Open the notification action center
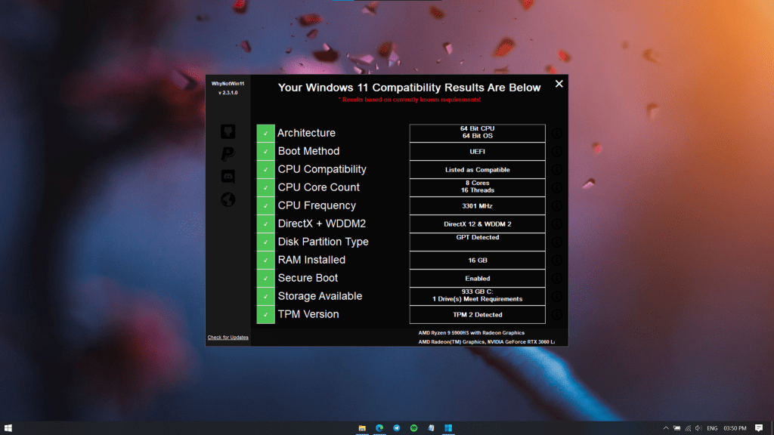774x435 pixels. 759,428
